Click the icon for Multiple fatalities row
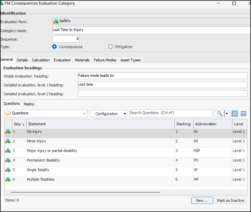Screen dimensions: 251x212 point(8,179)
